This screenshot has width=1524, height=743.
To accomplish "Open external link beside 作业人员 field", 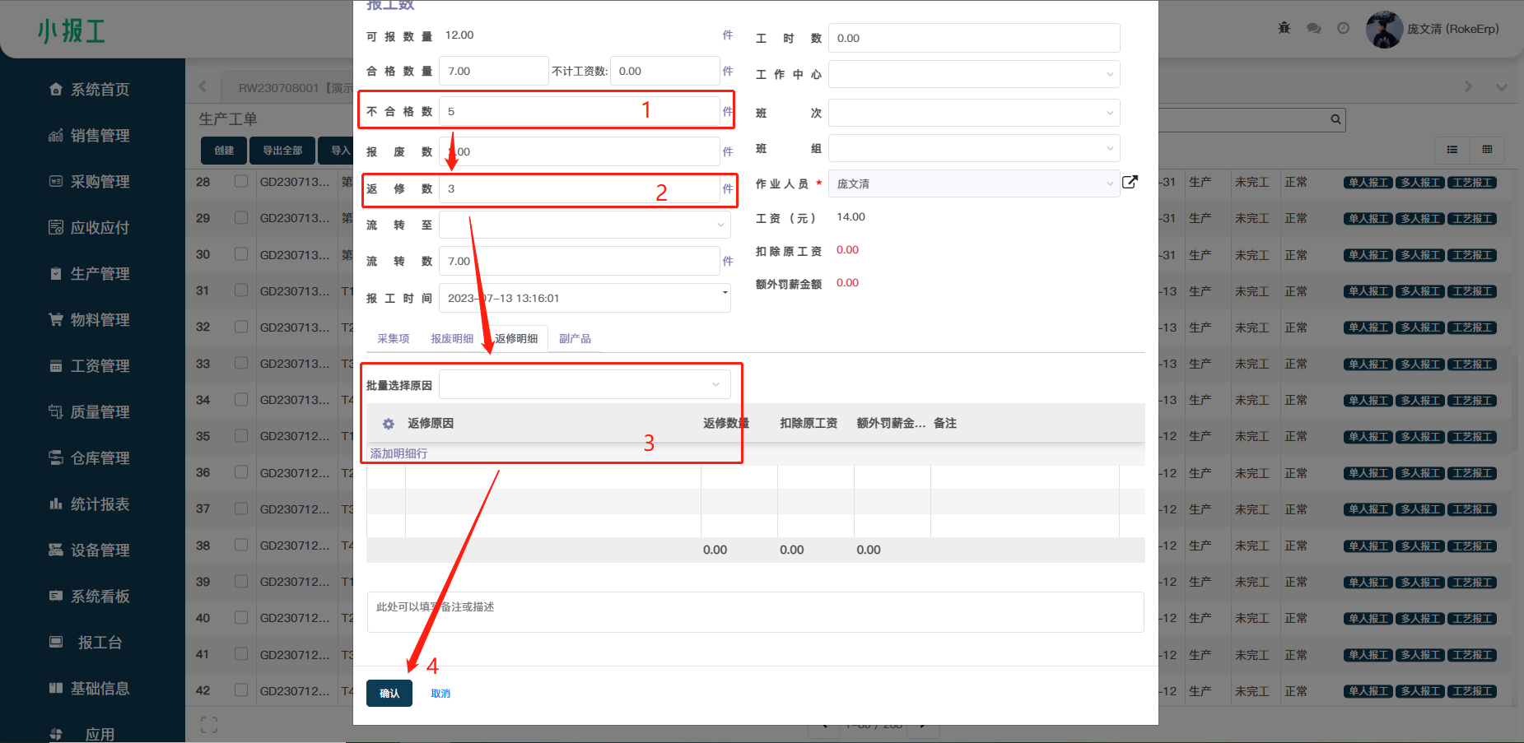I will coord(1130,183).
